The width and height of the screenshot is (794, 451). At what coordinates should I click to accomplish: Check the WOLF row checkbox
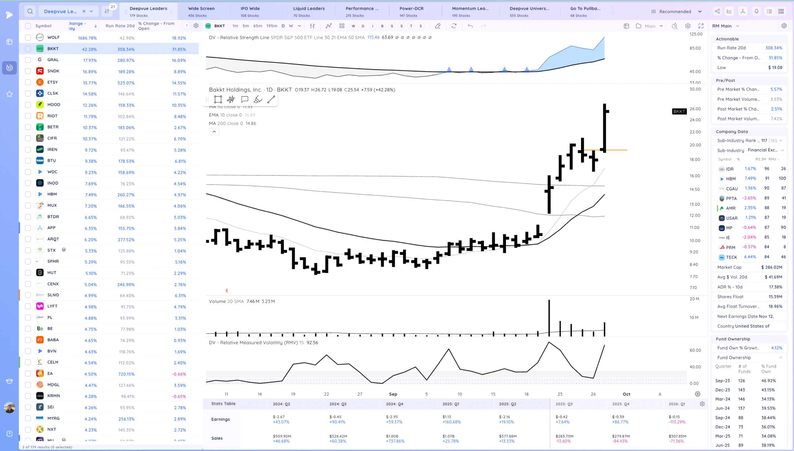28,38
